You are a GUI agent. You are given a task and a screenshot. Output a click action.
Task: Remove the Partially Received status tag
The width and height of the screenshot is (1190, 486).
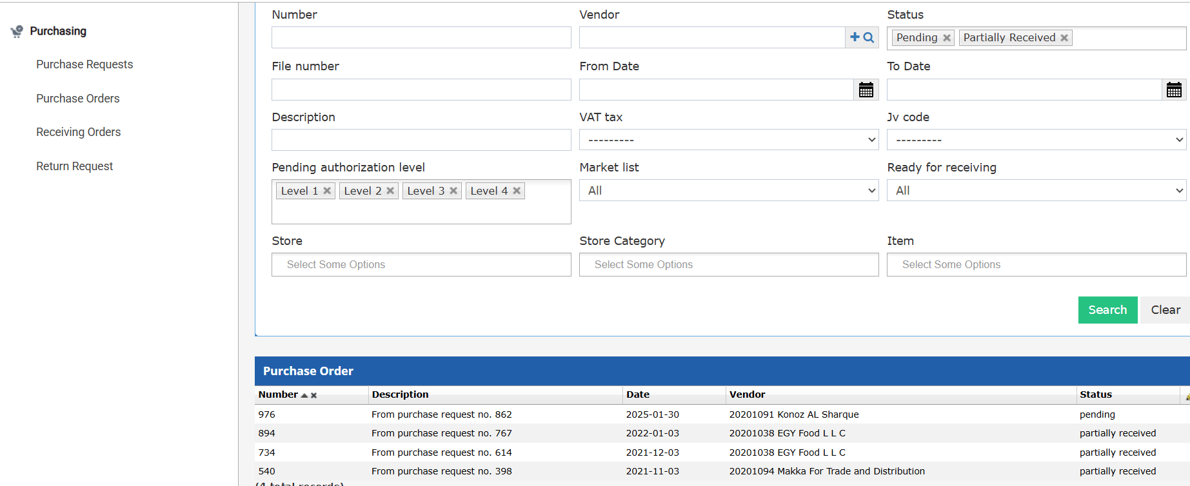[x=1064, y=38]
